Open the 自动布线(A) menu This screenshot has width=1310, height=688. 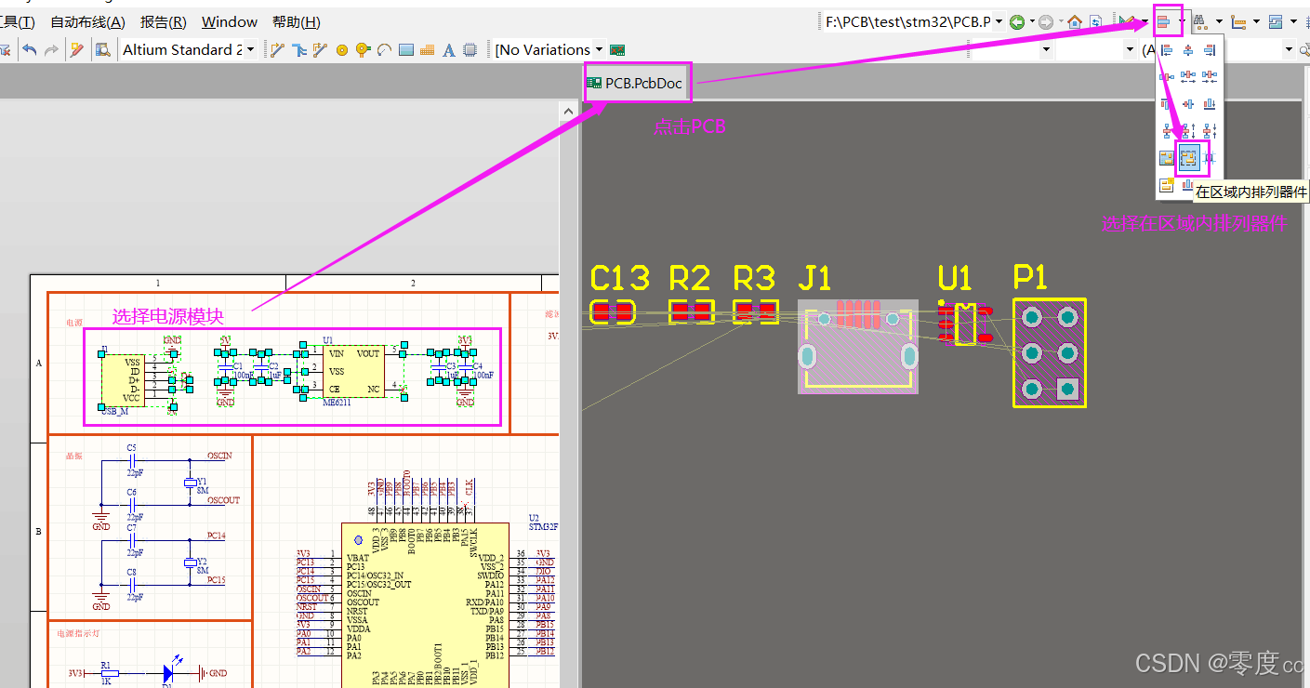pos(87,22)
